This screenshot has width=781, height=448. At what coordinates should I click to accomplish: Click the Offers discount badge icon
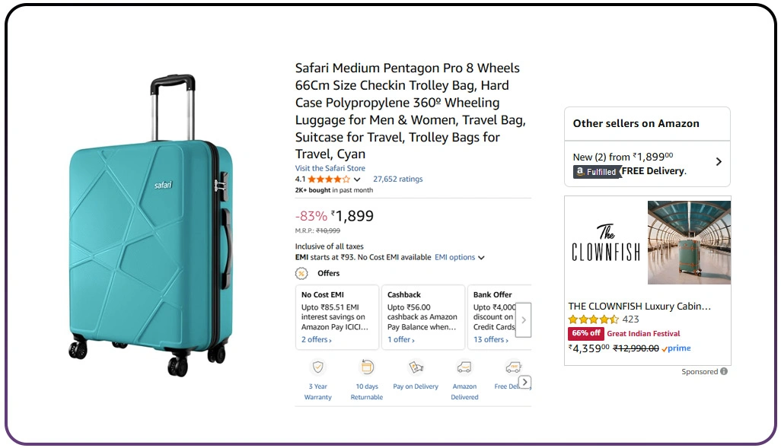click(x=302, y=274)
